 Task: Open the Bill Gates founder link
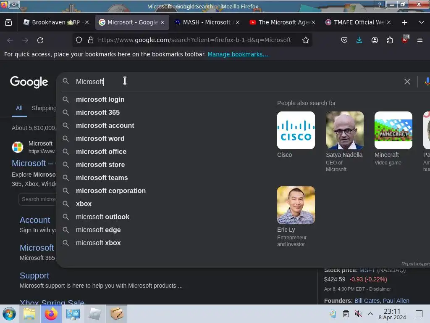[367, 301]
